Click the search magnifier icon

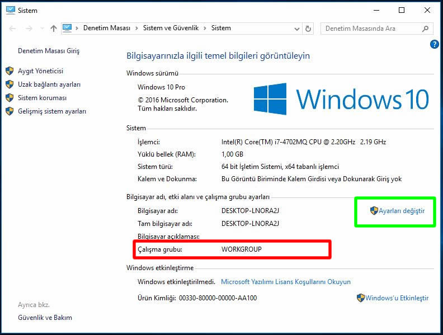click(426, 29)
